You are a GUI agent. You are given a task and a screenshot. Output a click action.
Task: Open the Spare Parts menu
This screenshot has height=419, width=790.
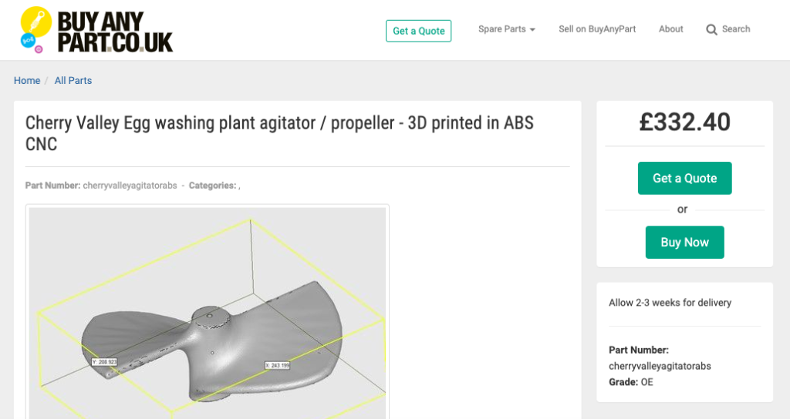point(506,29)
